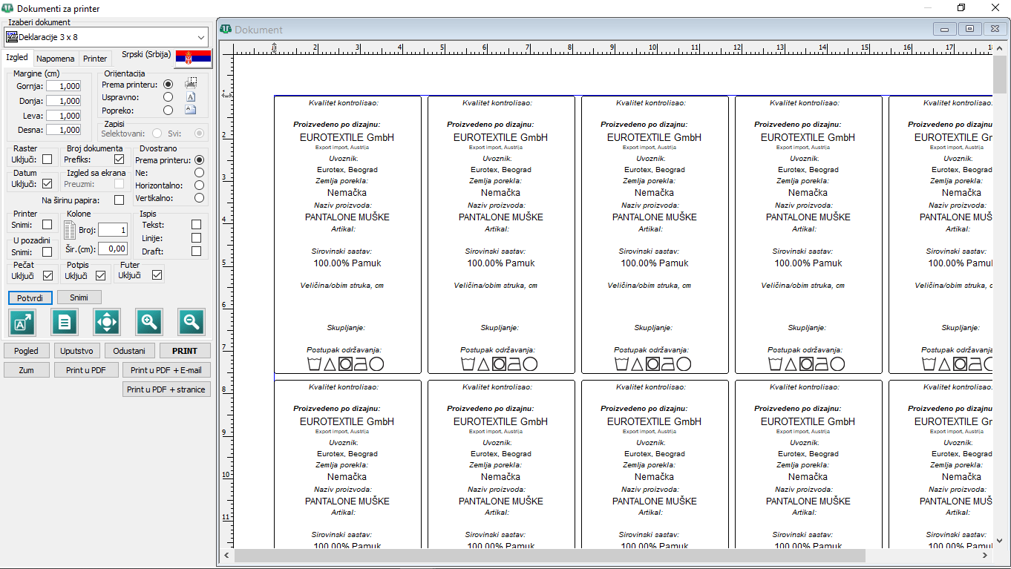Click the portrait page icon beside Uspravno
This screenshot has width=1011, height=569.
tap(191, 96)
